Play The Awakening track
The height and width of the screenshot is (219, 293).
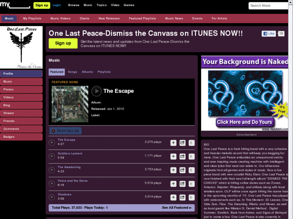point(52,170)
